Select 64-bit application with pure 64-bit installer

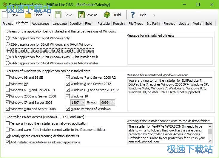(x=7, y=63)
